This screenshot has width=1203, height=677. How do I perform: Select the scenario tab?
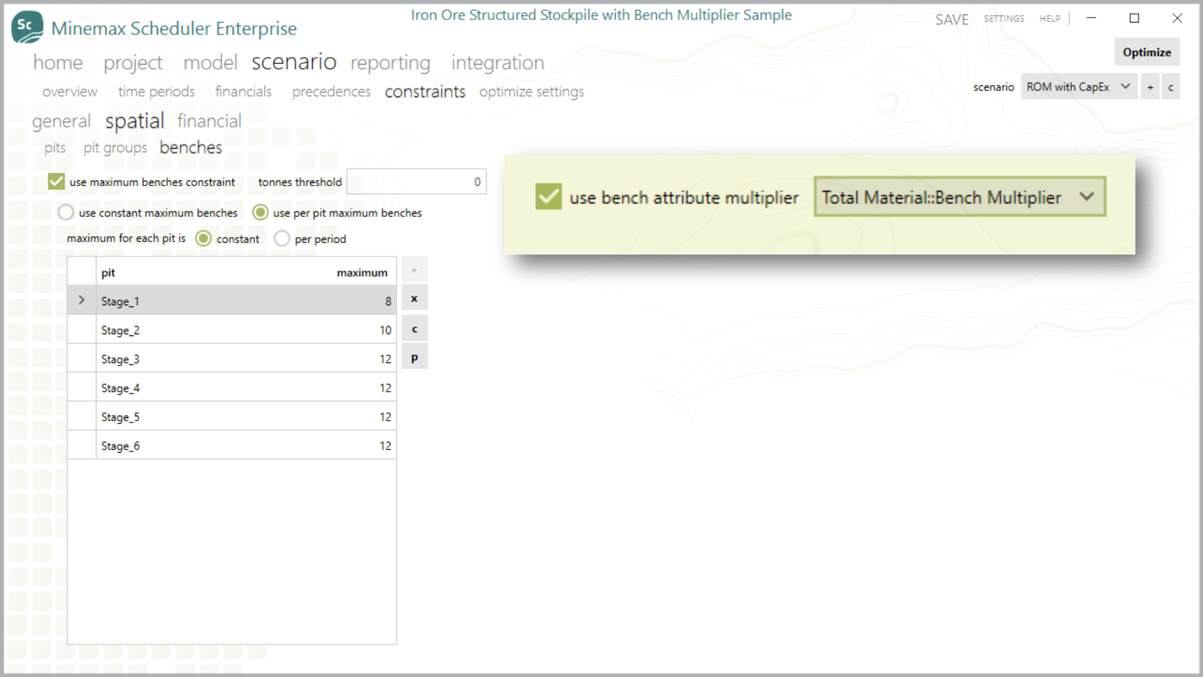point(294,62)
